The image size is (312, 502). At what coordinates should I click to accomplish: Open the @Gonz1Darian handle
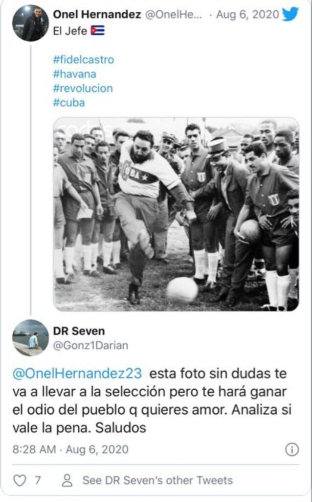(90, 346)
